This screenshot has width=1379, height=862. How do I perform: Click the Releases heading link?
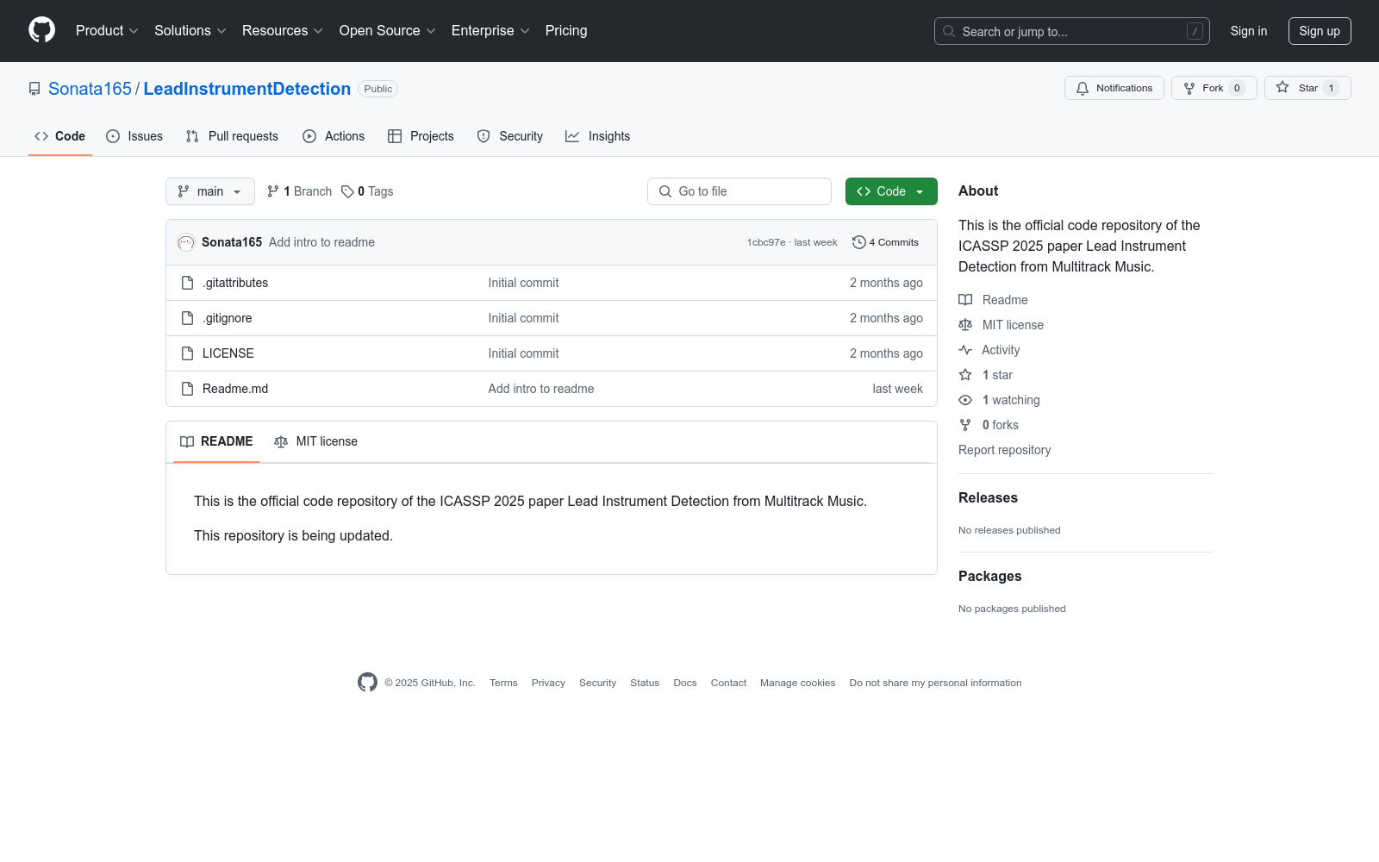988,498
